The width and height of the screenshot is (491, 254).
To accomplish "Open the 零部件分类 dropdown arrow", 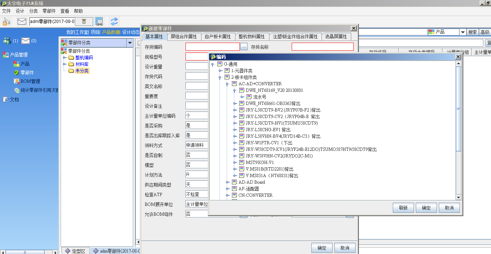I will click(130, 43).
